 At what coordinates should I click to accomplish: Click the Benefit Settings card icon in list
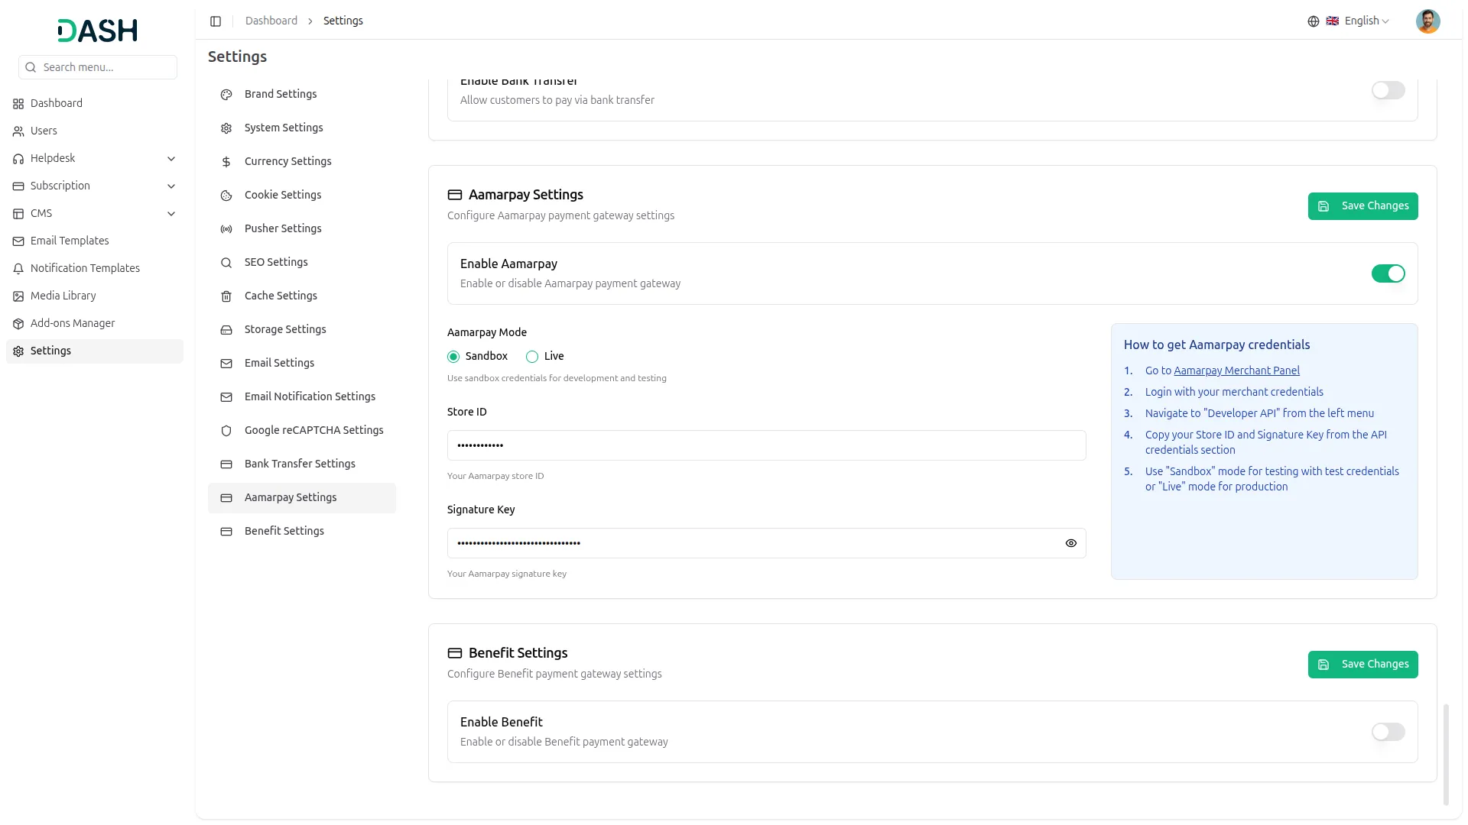(226, 532)
